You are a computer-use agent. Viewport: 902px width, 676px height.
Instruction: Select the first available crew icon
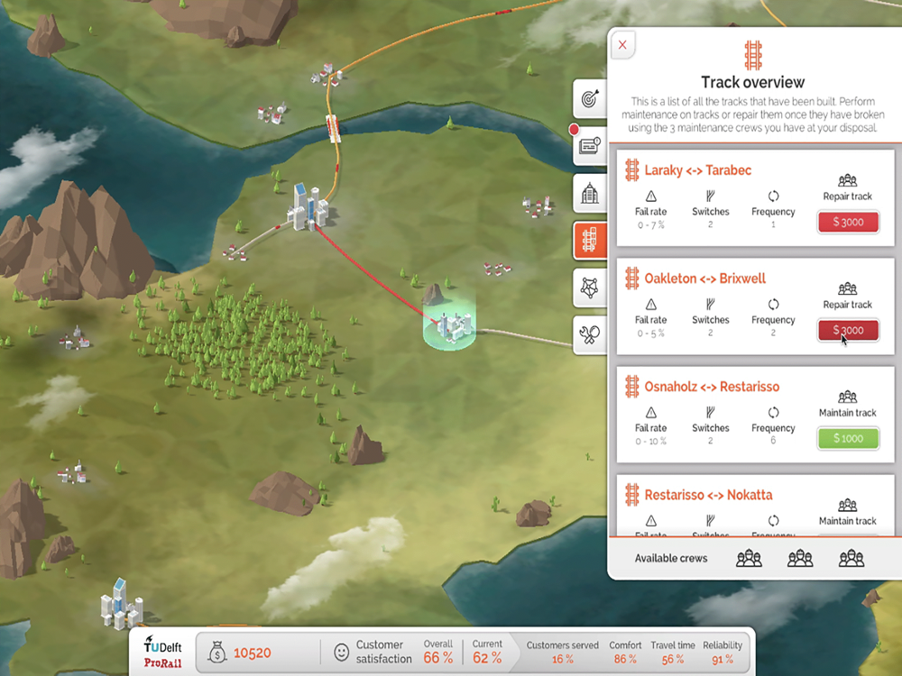(749, 558)
